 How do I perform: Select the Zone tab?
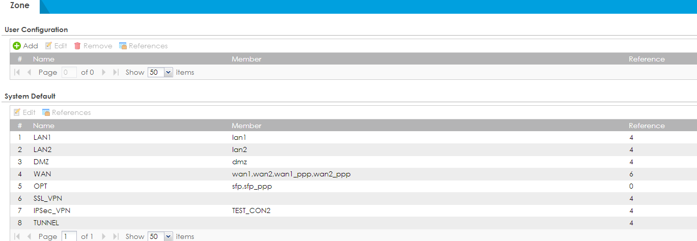(19, 6)
